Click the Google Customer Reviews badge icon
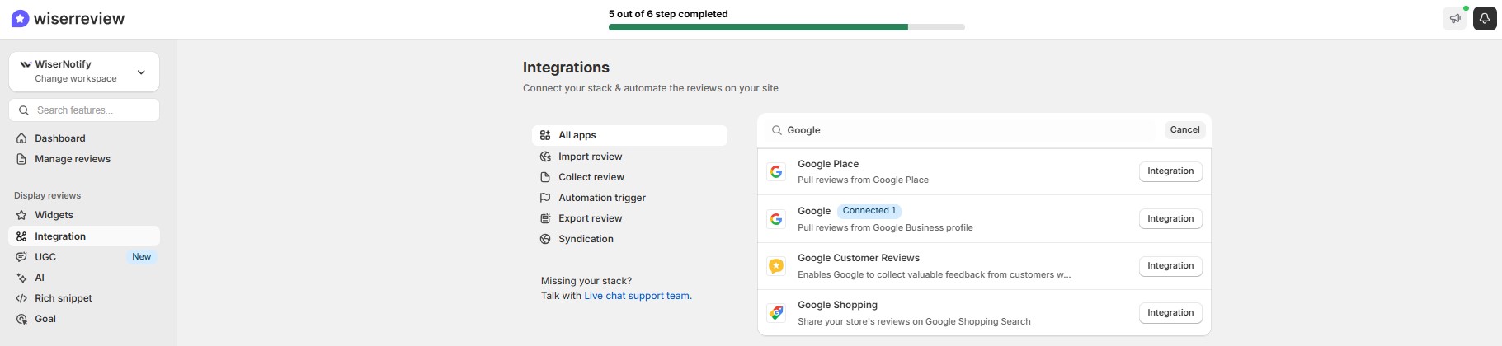The width and height of the screenshot is (1502, 346). tap(776, 266)
